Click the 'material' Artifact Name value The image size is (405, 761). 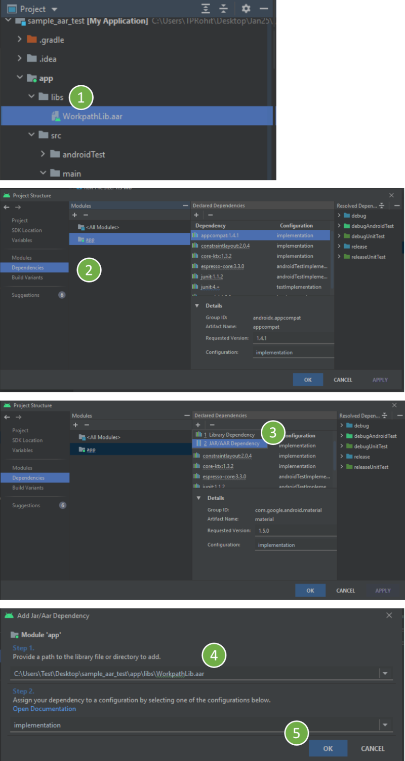[x=264, y=519]
